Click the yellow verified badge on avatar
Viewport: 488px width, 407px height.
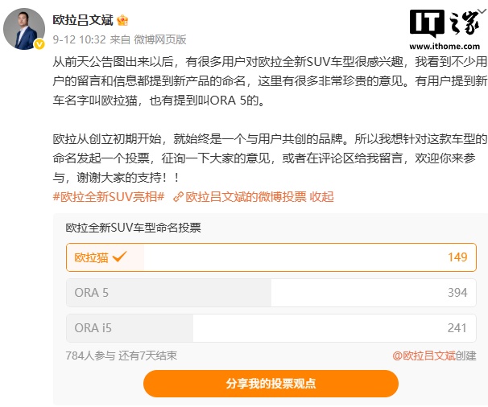tap(39, 44)
